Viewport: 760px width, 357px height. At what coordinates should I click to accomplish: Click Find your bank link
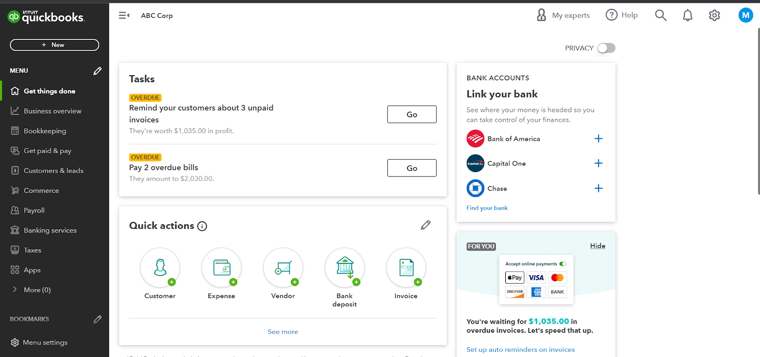487,208
